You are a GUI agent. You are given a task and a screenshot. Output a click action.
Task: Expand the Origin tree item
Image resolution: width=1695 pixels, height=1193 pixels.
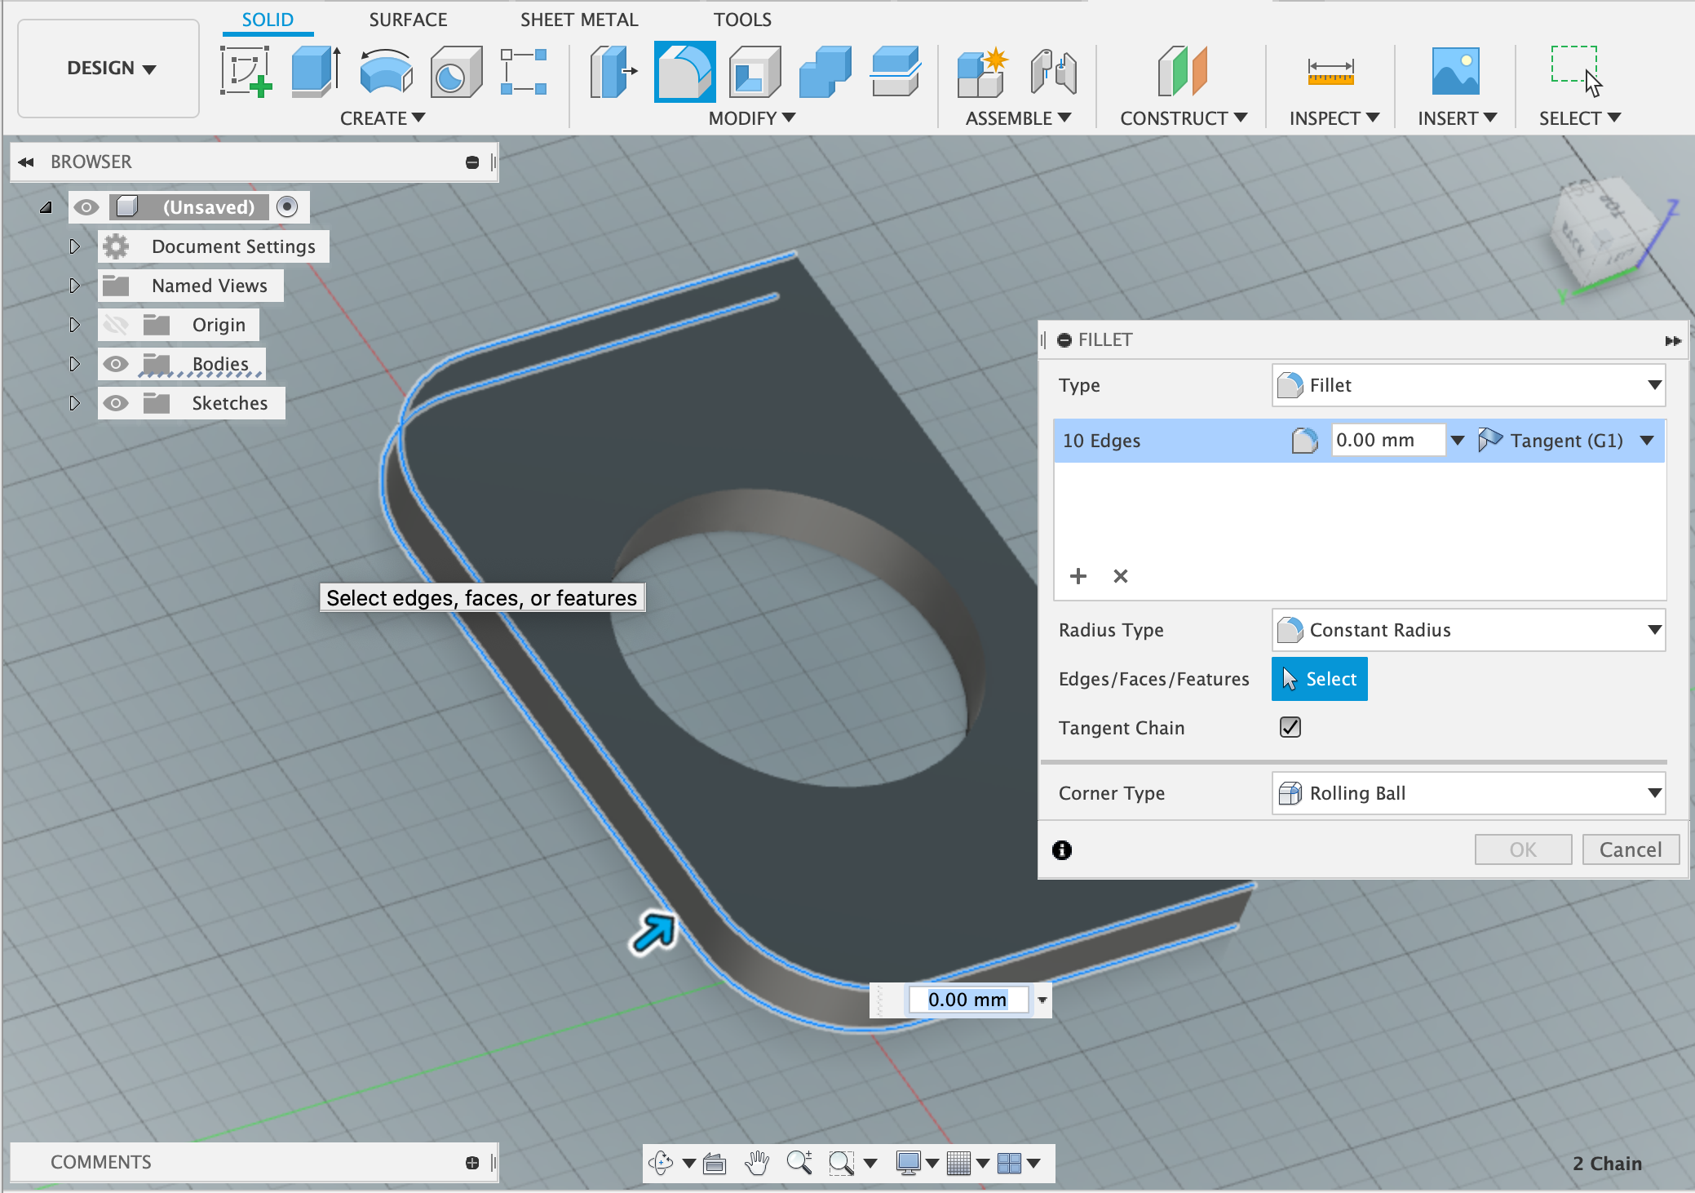click(73, 326)
